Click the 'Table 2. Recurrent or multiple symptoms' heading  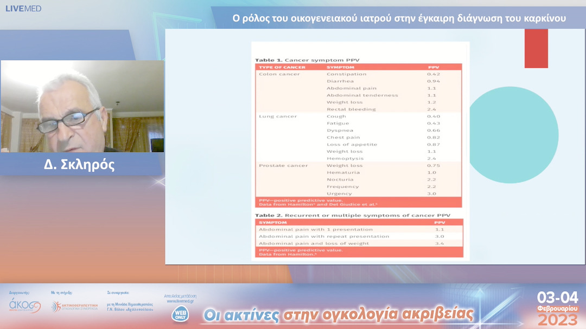pos(353,215)
